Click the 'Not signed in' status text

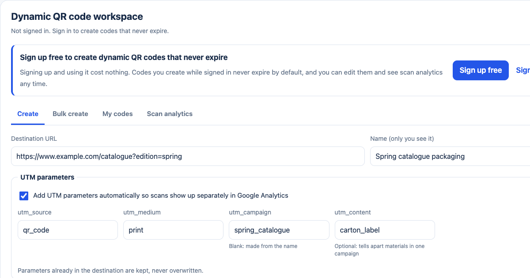tap(90, 31)
